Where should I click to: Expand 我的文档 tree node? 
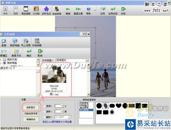pos(1,59)
